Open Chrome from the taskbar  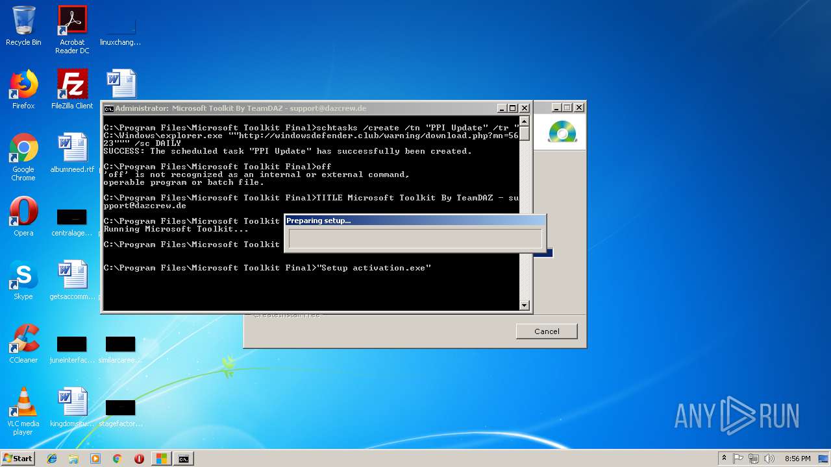118,459
